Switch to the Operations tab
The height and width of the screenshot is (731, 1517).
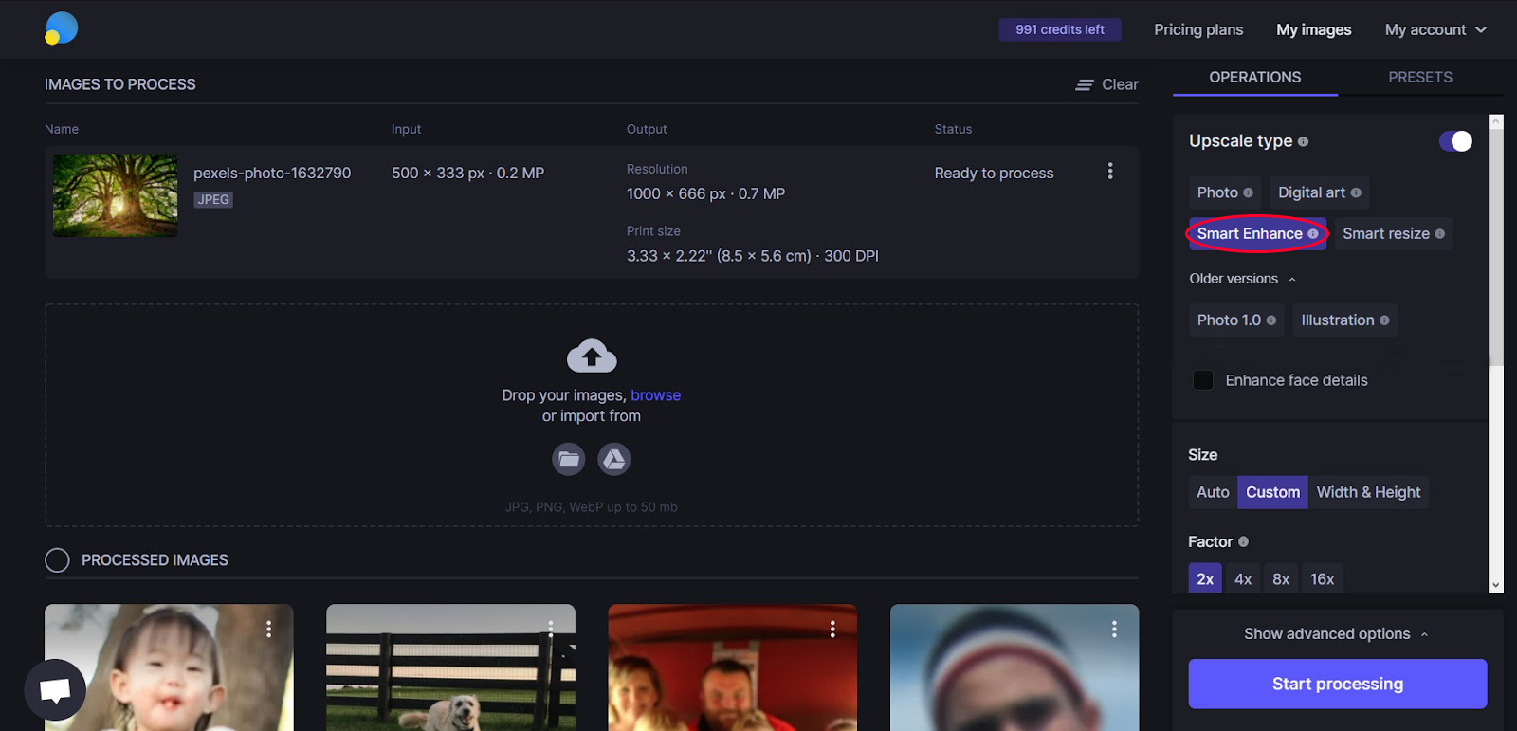coord(1255,77)
